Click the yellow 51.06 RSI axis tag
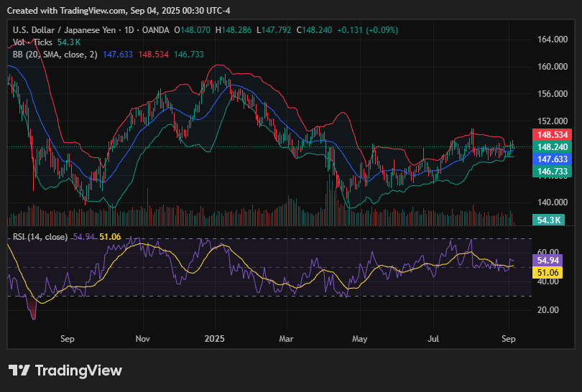This screenshot has height=392, width=582. [548, 273]
